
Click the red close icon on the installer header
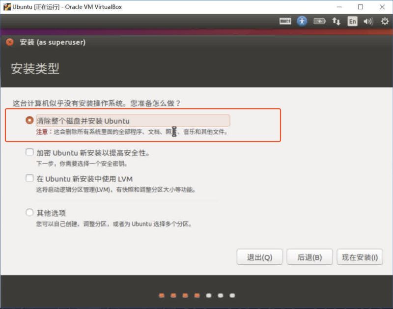pos(9,43)
